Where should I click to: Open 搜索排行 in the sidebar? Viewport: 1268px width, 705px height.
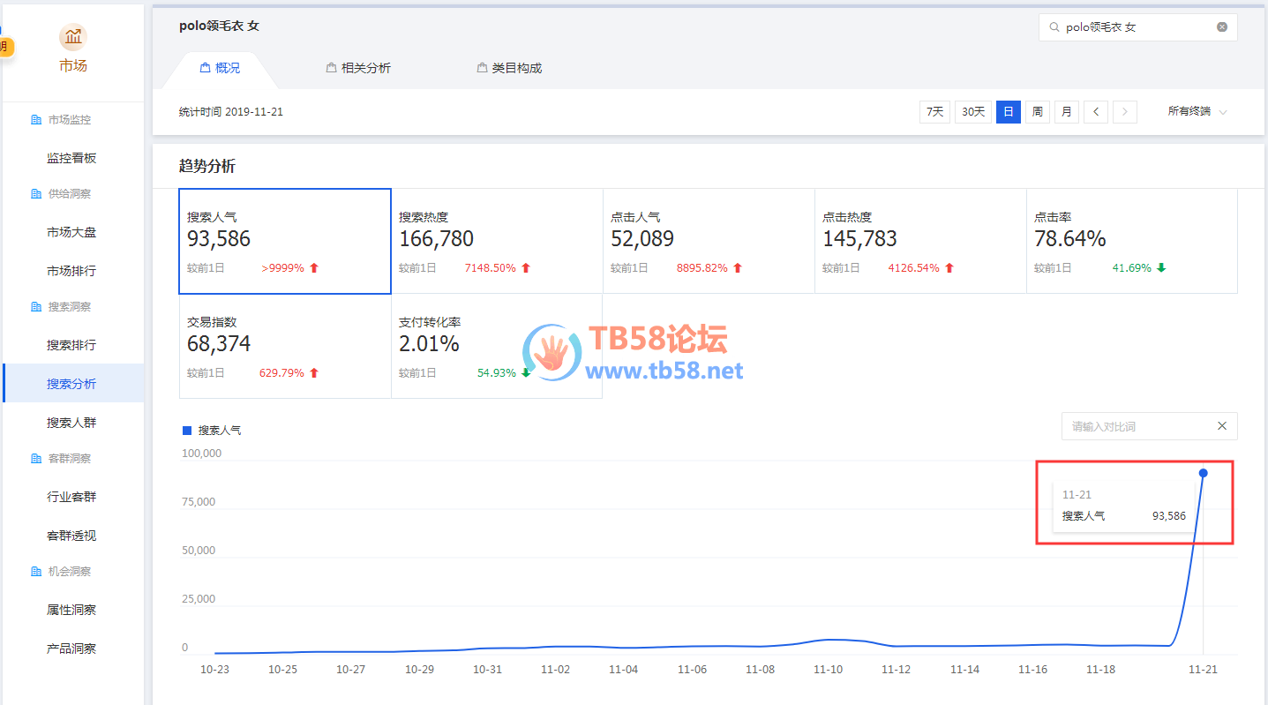click(x=71, y=345)
